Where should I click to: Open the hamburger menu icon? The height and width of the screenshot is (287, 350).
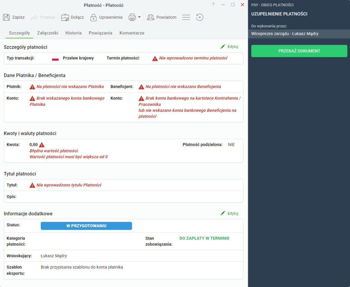point(186,17)
